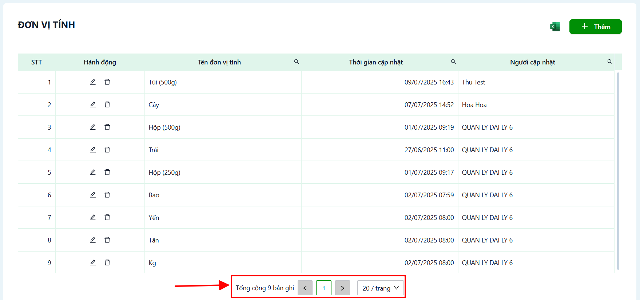The image size is (640, 300).
Task: Select the Hộp (500g) name cell
Action: (223, 127)
